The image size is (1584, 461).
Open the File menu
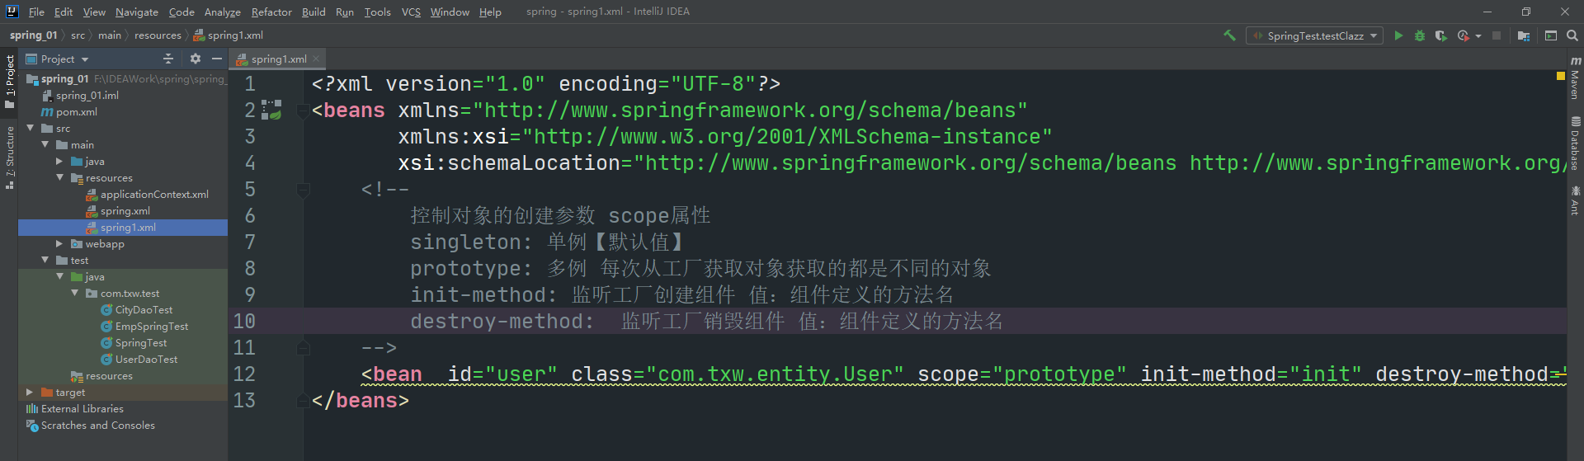pos(36,12)
